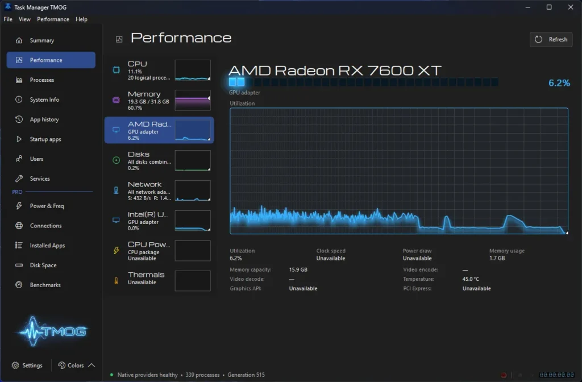Click the 339 processes status entry
Screen dimensions: 582x382
pyautogui.click(x=202, y=375)
